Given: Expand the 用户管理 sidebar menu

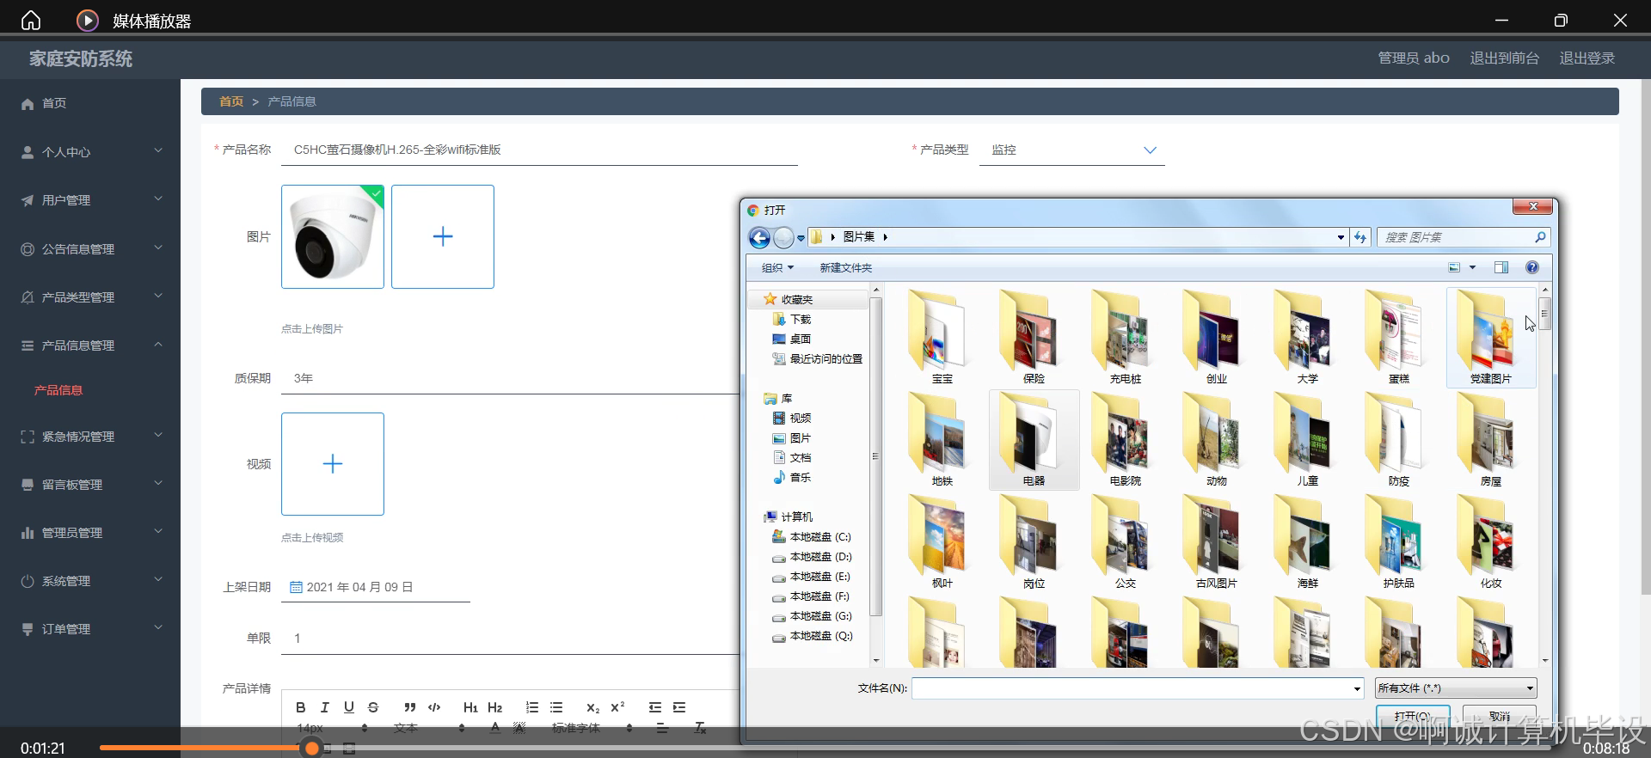Looking at the screenshot, I should (90, 200).
